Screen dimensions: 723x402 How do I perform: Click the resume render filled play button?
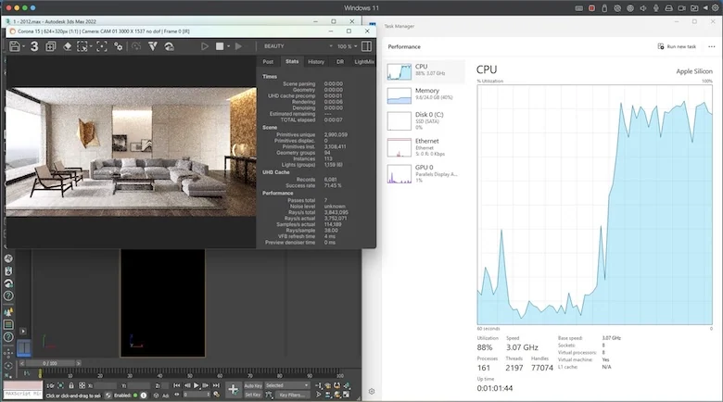click(x=238, y=46)
